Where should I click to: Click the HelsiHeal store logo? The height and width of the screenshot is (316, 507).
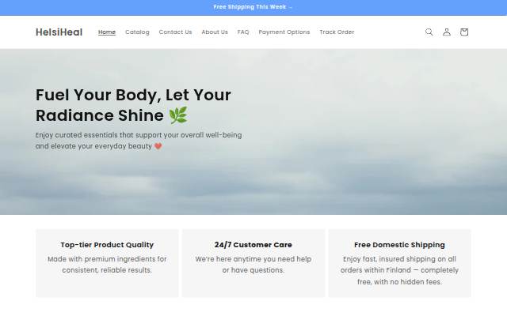[x=59, y=32]
